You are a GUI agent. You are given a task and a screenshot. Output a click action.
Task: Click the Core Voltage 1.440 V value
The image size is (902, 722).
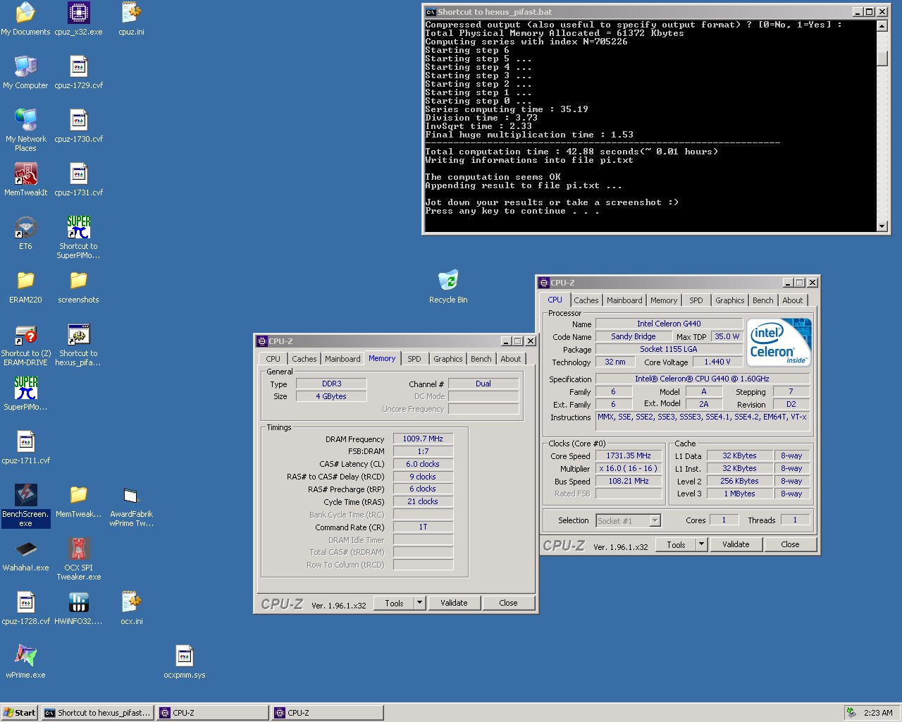pos(717,362)
